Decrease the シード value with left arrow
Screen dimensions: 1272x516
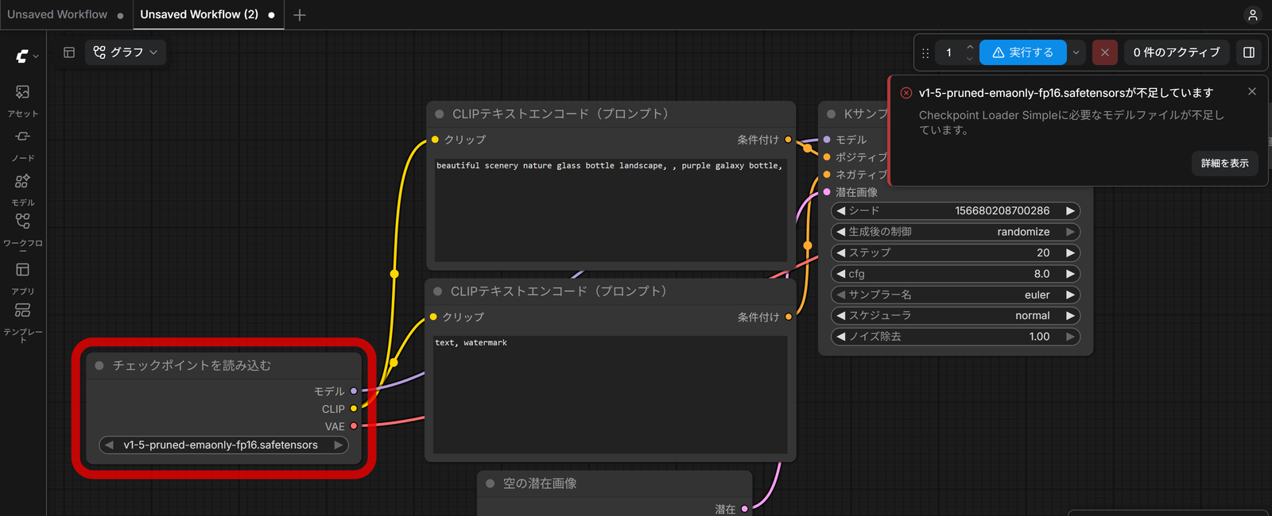coord(840,211)
